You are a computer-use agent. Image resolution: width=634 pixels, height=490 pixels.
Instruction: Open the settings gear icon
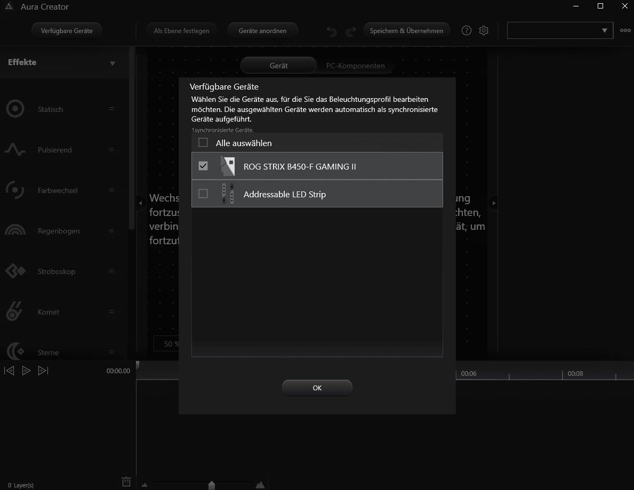(484, 31)
